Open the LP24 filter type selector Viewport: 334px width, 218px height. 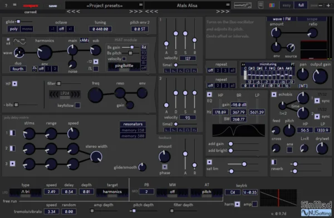tap(65, 94)
